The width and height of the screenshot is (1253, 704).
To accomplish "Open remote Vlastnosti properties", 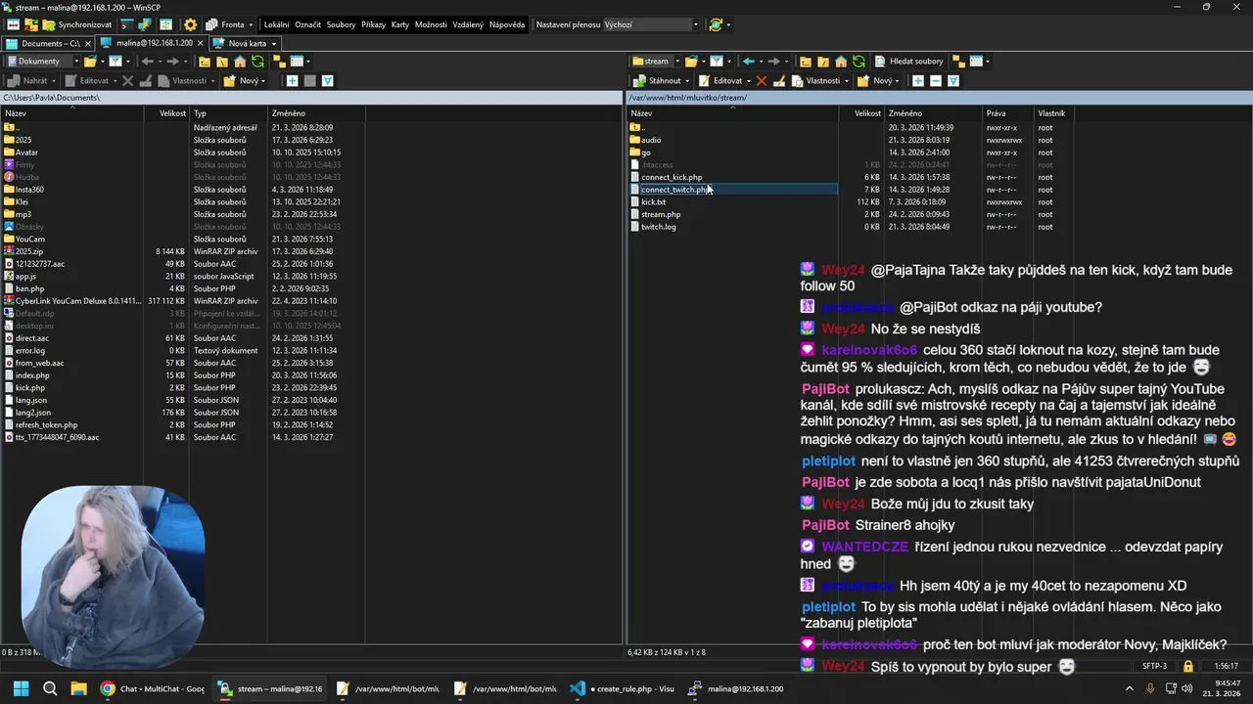I will (x=814, y=80).
